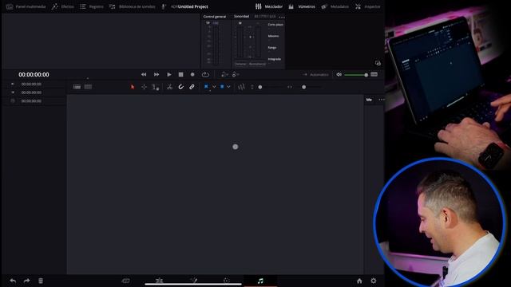This screenshot has height=287, width=511.
Task: Open the automation write mode dropdown
Action: 224,74
